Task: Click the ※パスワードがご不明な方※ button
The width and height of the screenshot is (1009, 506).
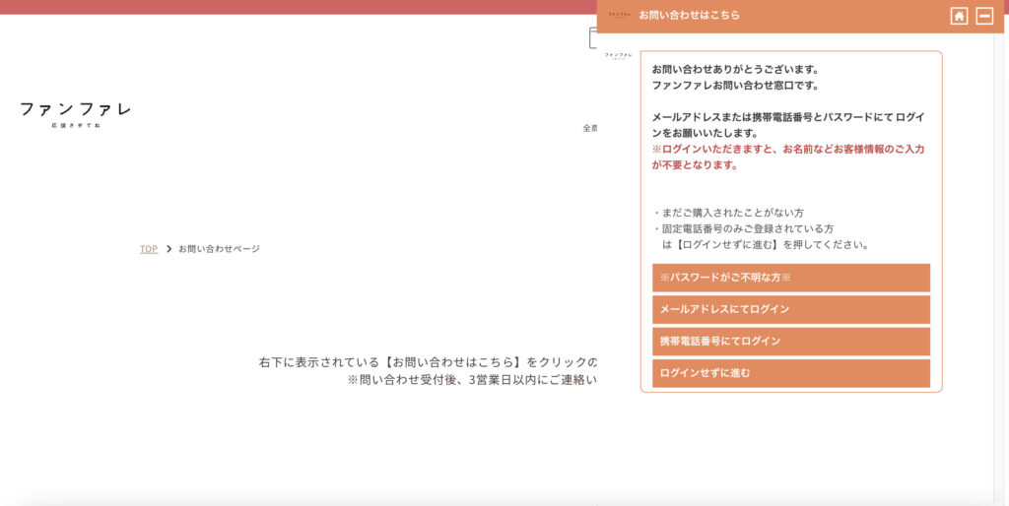Action: [x=791, y=278]
